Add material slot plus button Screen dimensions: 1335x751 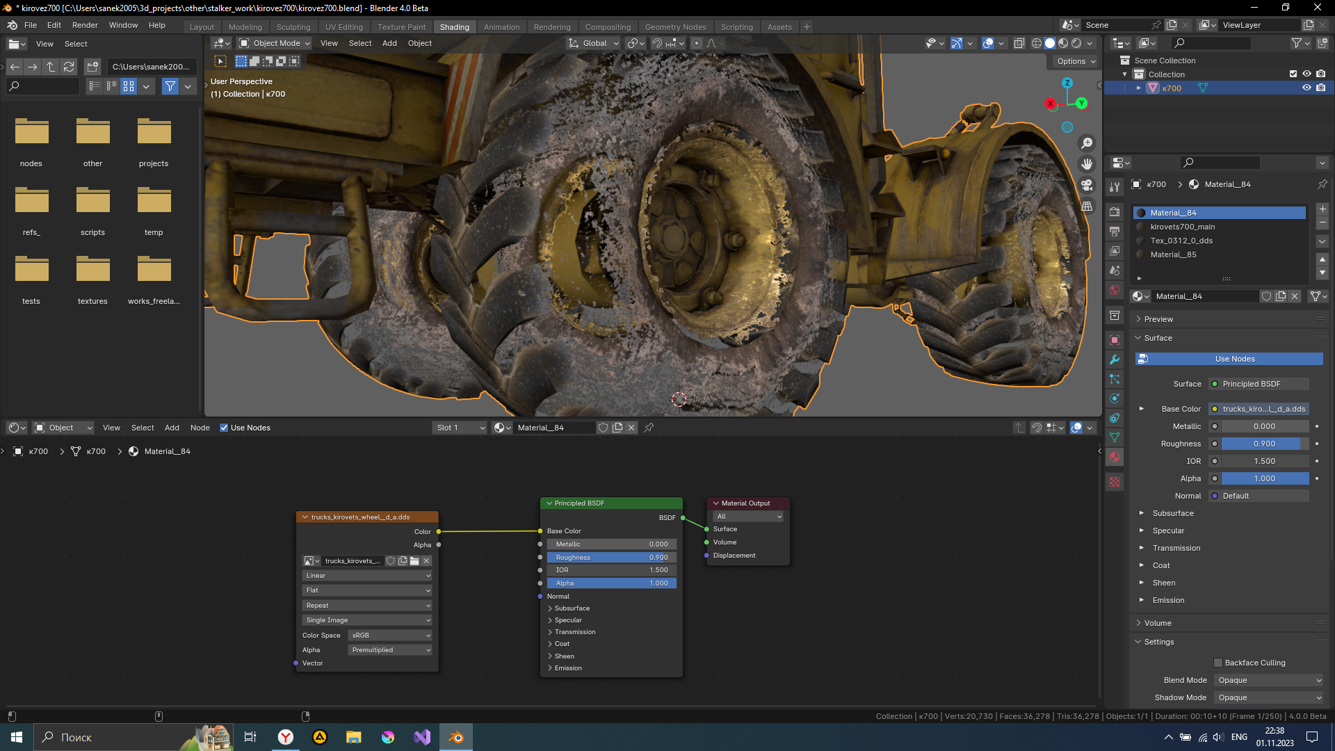[1322, 209]
